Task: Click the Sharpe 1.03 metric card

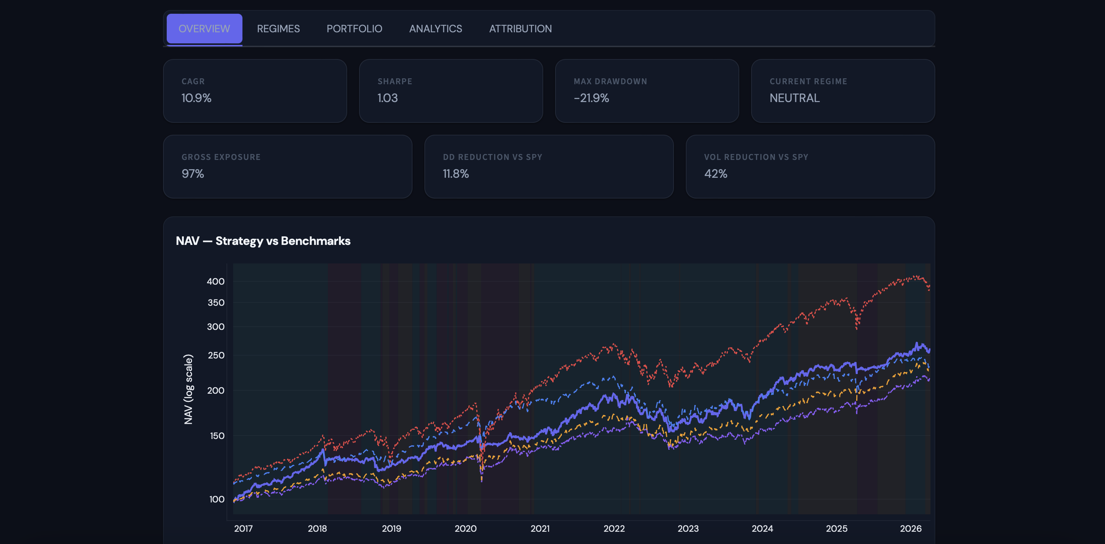Action: click(x=450, y=91)
